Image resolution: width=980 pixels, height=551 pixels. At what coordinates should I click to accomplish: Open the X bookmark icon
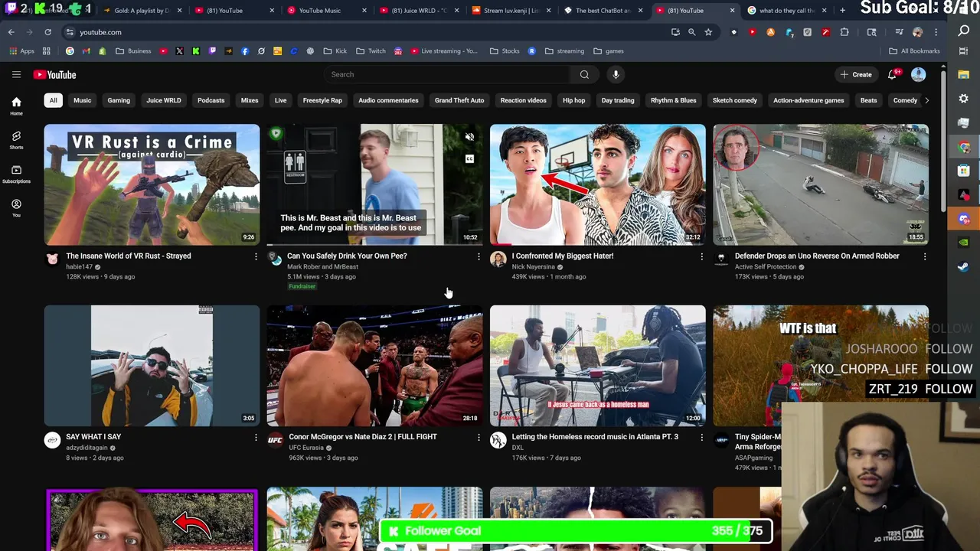coord(179,51)
